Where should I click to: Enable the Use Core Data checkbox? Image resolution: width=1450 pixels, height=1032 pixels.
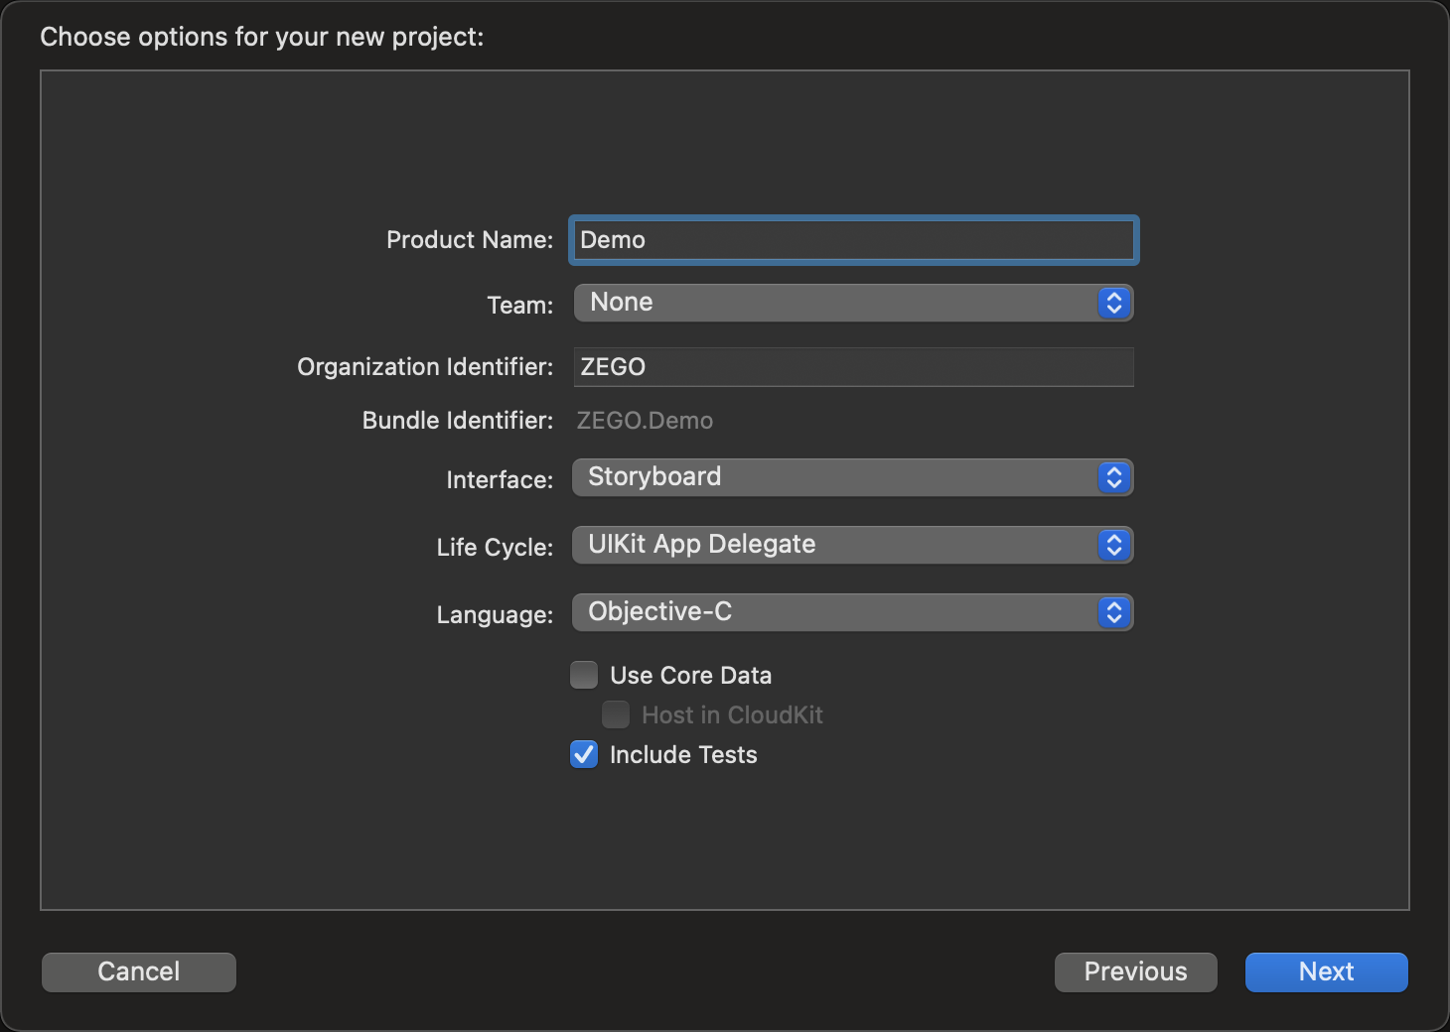click(x=584, y=675)
